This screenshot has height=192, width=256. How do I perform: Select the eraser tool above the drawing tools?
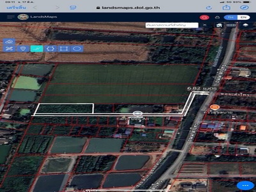pyautogui.click(x=10, y=42)
